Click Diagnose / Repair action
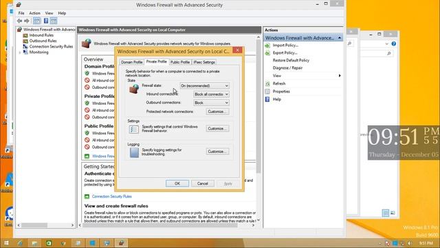440x248 pixels. (287, 68)
